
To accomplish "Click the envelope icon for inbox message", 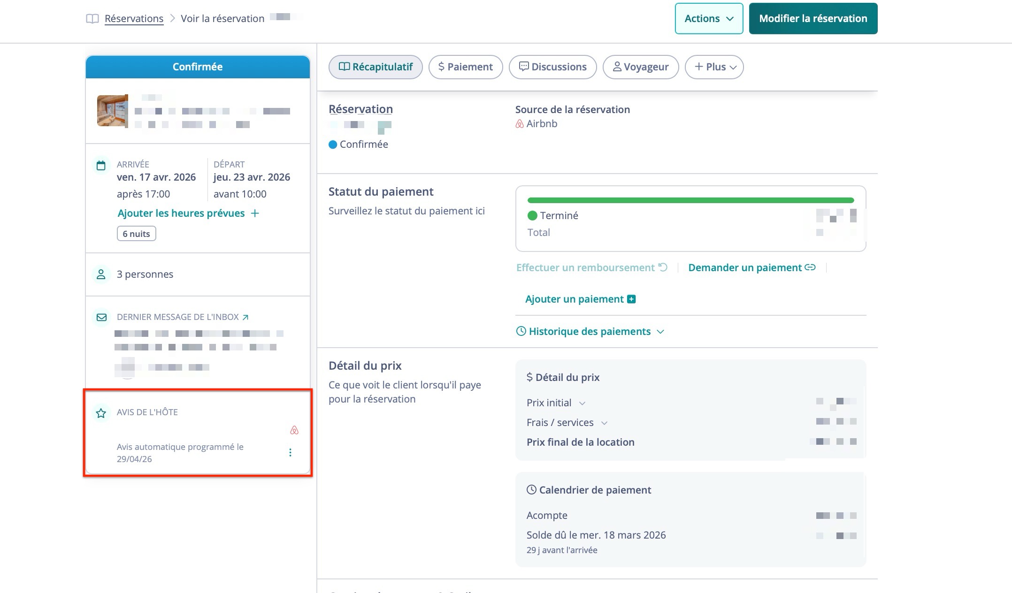I will [101, 317].
